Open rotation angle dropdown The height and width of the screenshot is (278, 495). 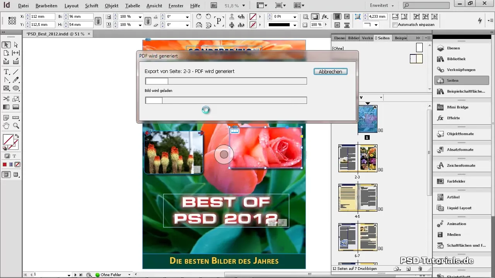(187, 17)
